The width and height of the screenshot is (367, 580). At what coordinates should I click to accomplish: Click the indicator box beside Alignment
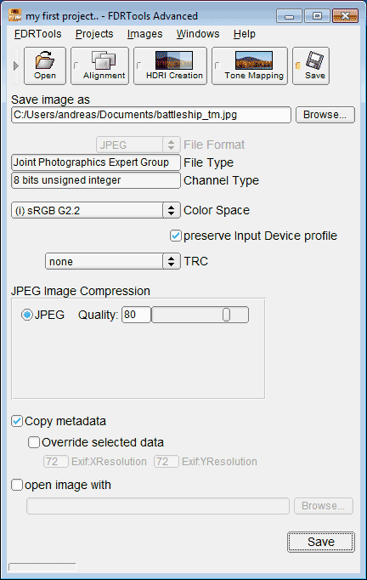pos(76,65)
